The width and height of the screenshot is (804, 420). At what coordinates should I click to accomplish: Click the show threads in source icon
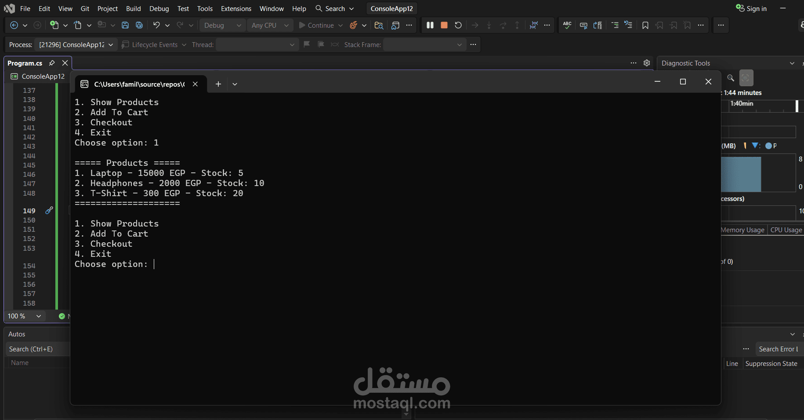point(533,26)
